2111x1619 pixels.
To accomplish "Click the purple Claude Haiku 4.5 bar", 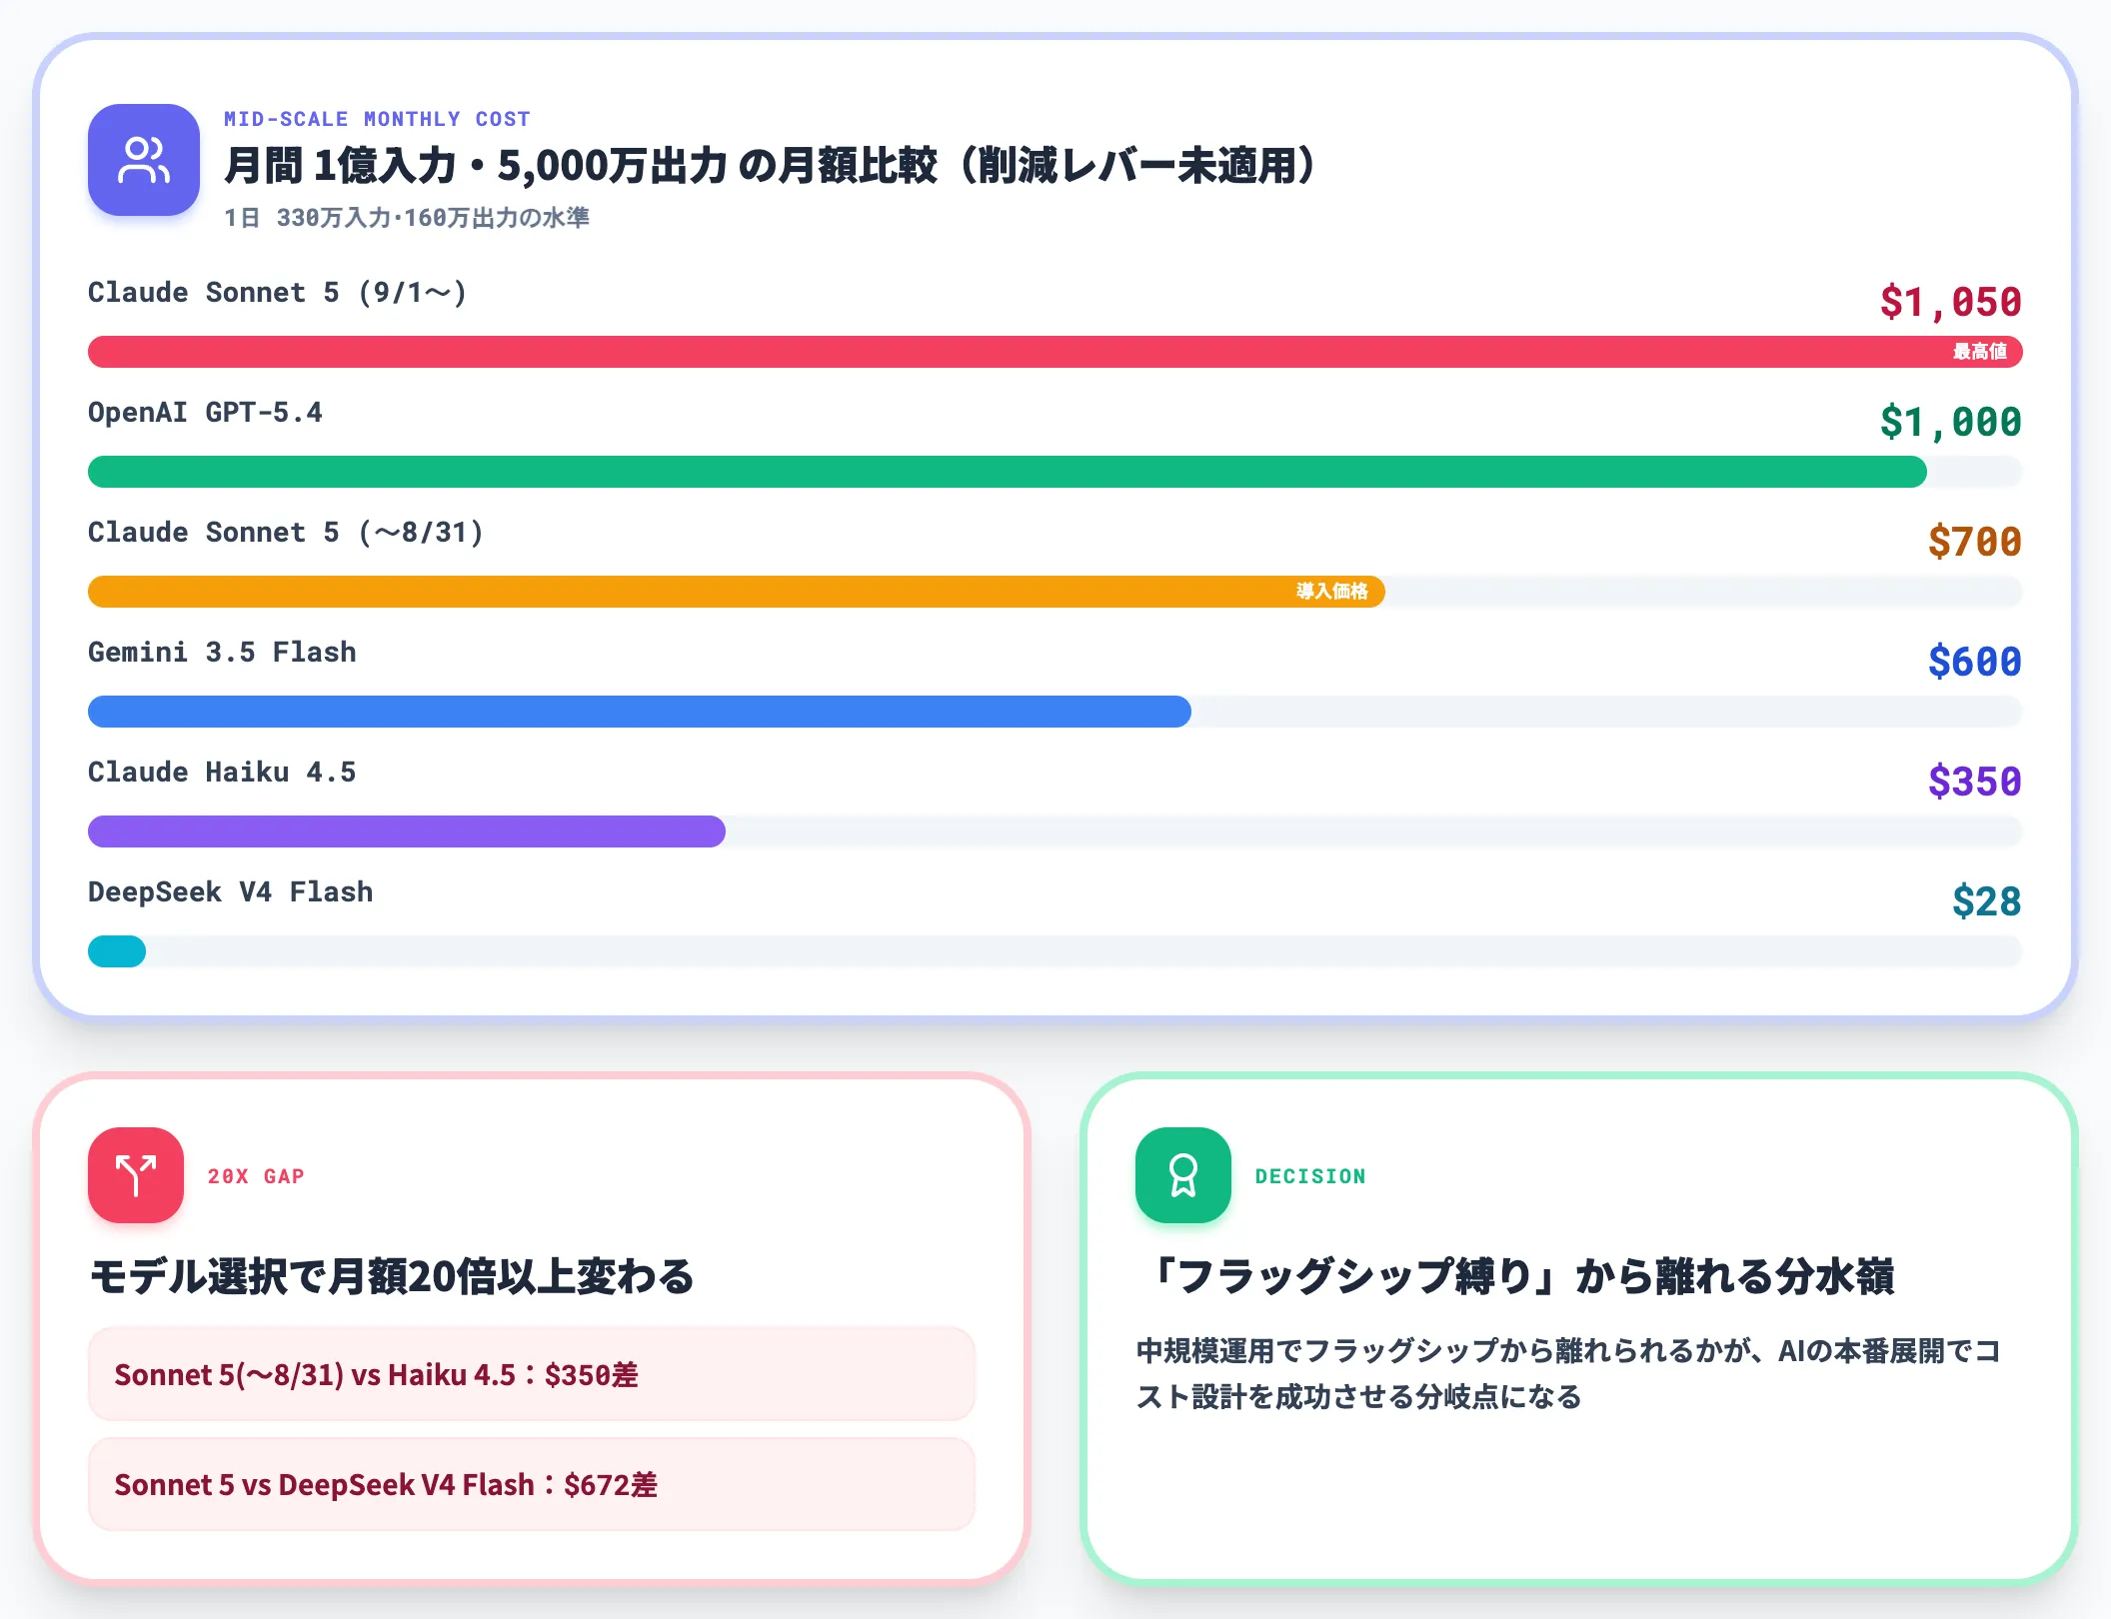I will (407, 831).
